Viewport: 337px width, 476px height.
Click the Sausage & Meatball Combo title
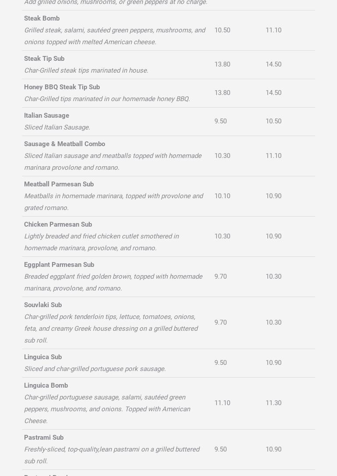64,144
